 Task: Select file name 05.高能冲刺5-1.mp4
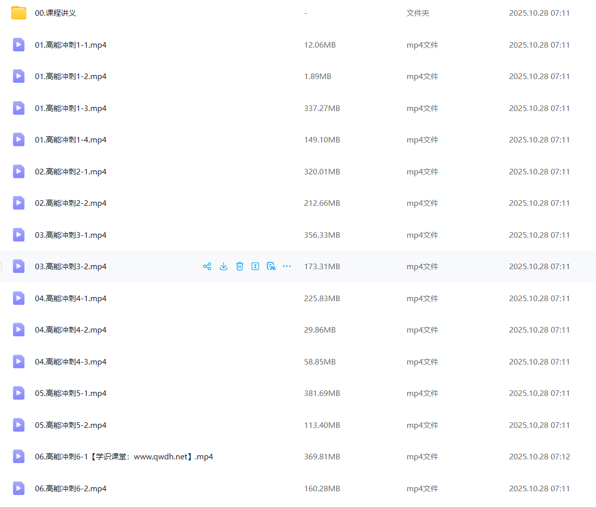tap(70, 393)
